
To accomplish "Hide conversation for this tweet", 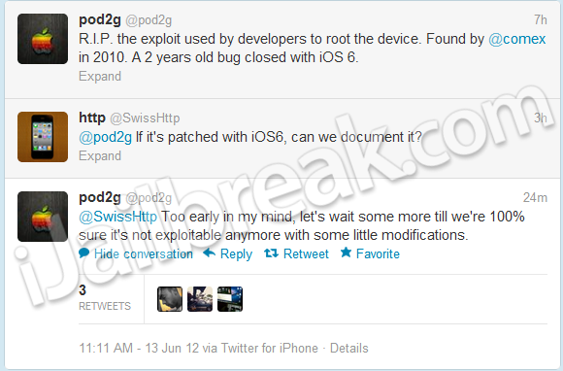I will coord(144,253).
